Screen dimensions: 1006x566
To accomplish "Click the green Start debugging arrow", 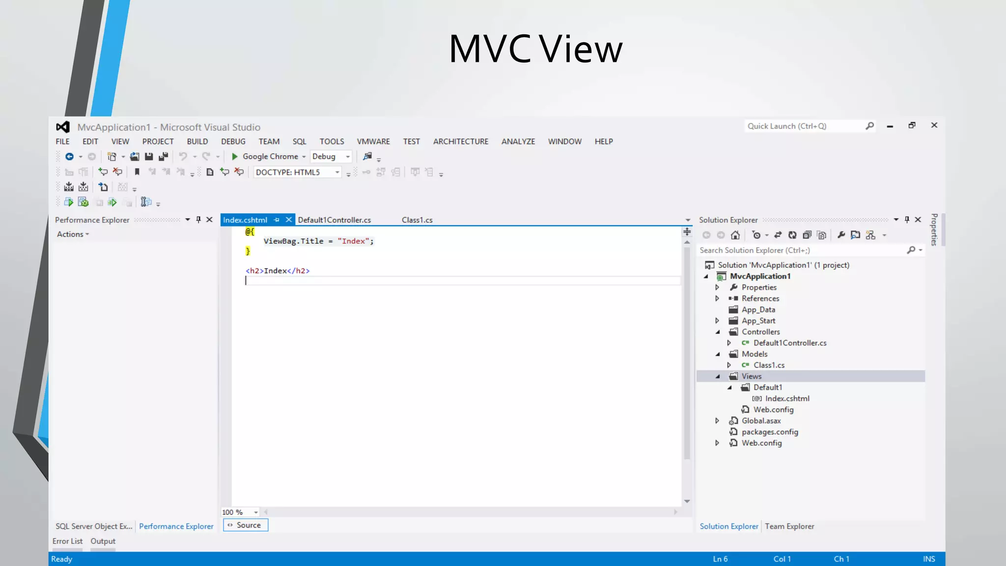I will (234, 156).
